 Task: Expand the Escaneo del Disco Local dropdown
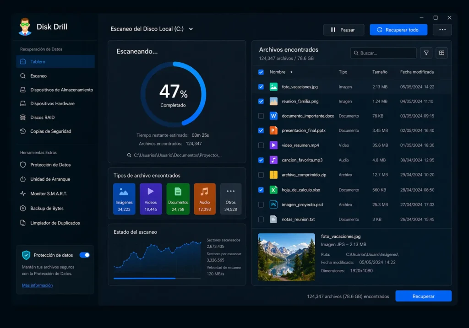coord(191,29)
